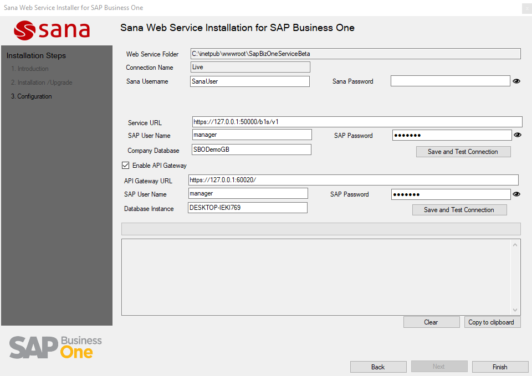This screenshot has width=532, height=376.
Task: Click Save and Test Connection for API Gateway
Action: (459, 210)
